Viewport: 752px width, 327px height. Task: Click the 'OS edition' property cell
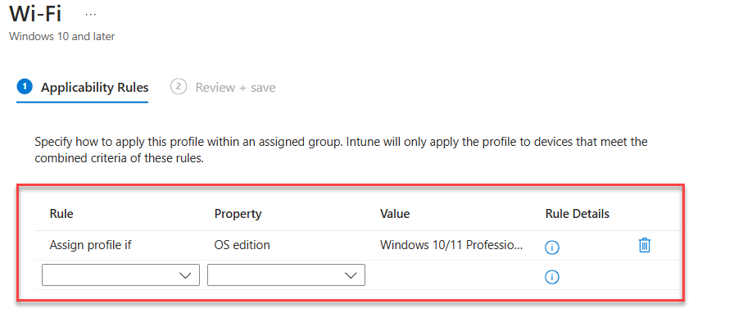[242, 245]
